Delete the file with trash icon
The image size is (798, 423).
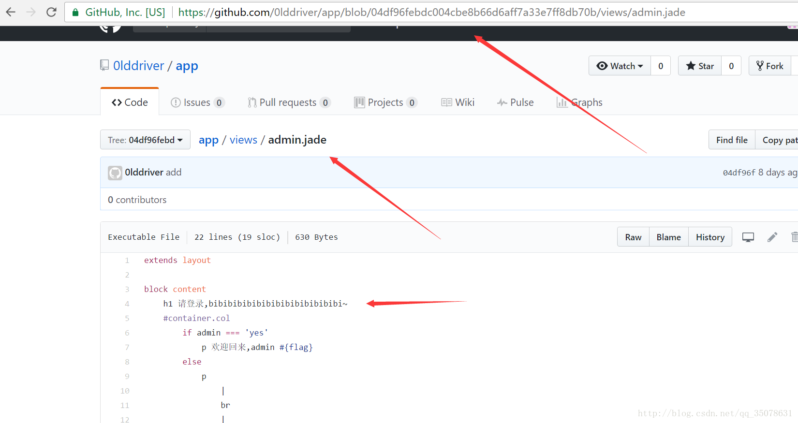point(794,237)
